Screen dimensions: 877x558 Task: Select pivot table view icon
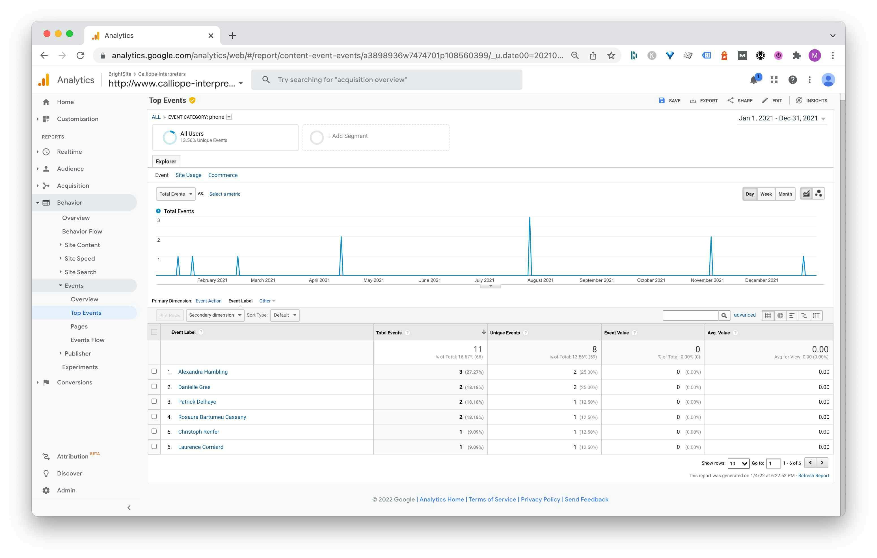[x=816, y=315]
